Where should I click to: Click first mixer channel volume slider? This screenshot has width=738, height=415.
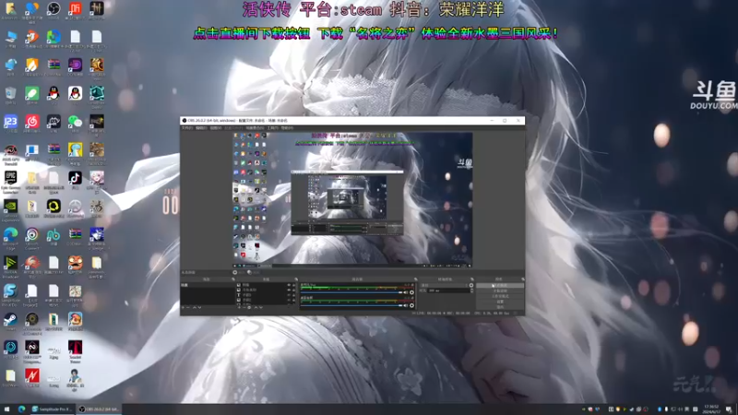point(351,292)
